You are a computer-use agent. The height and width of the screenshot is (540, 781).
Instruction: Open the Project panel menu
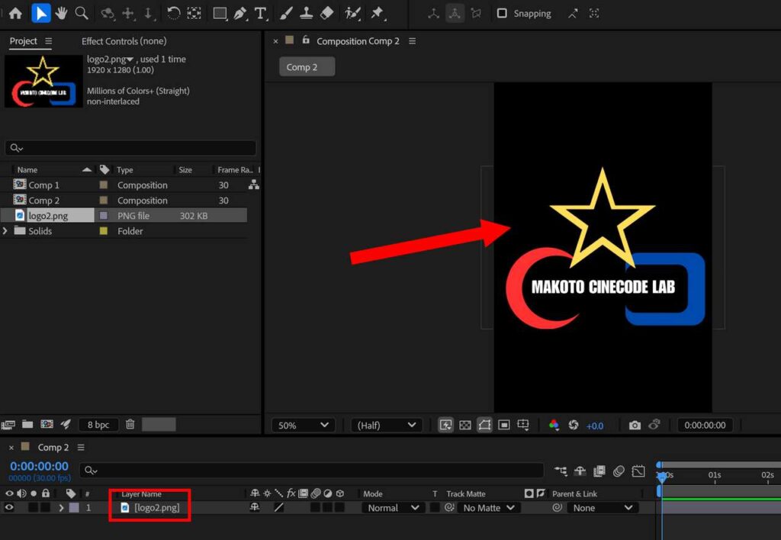tap(48, 41)
